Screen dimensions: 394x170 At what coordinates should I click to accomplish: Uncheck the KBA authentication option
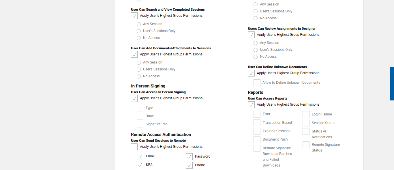pos(140,165)
